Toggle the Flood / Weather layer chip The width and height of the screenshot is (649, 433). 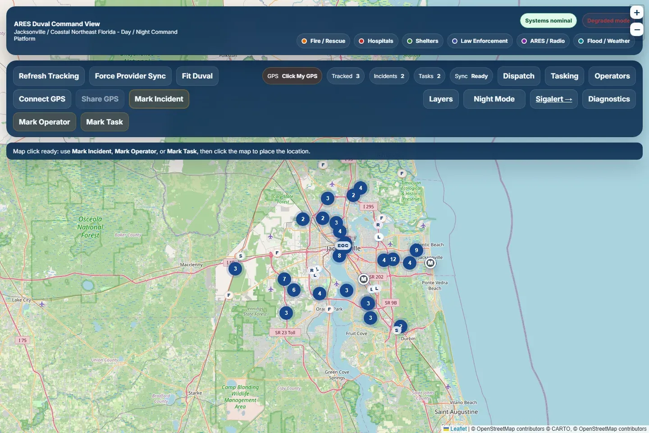click(x=604, y=41)
